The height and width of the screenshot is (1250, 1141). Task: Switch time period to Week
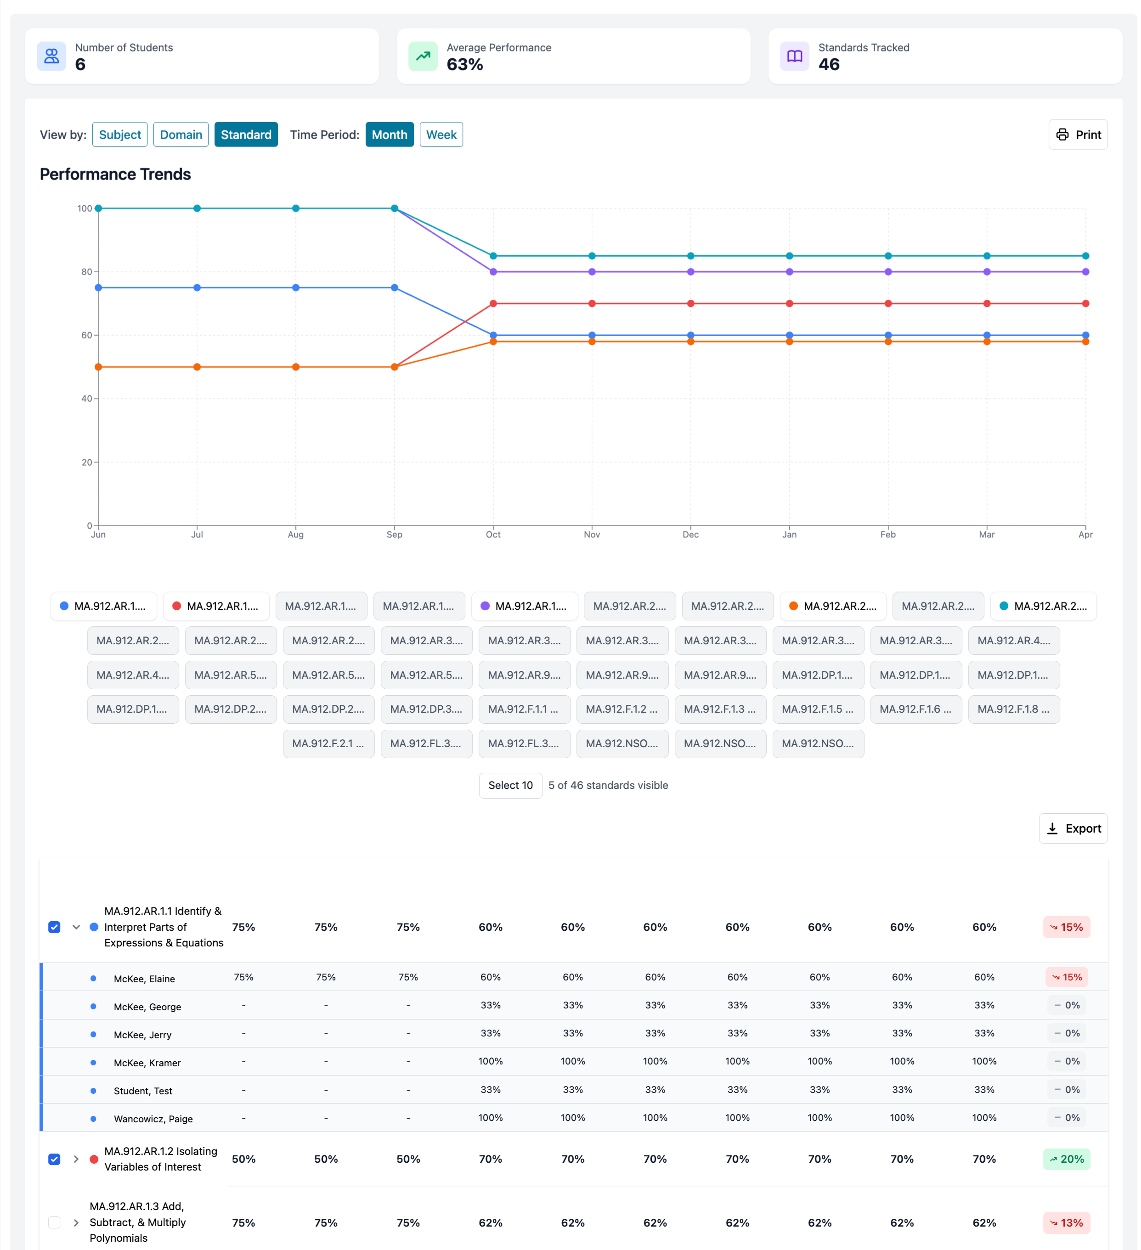pos(441,135)
